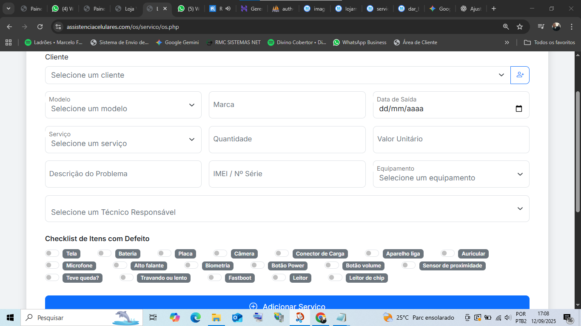Click the add new client icon button
Screen dimensions: 581x326
(520, 75)
